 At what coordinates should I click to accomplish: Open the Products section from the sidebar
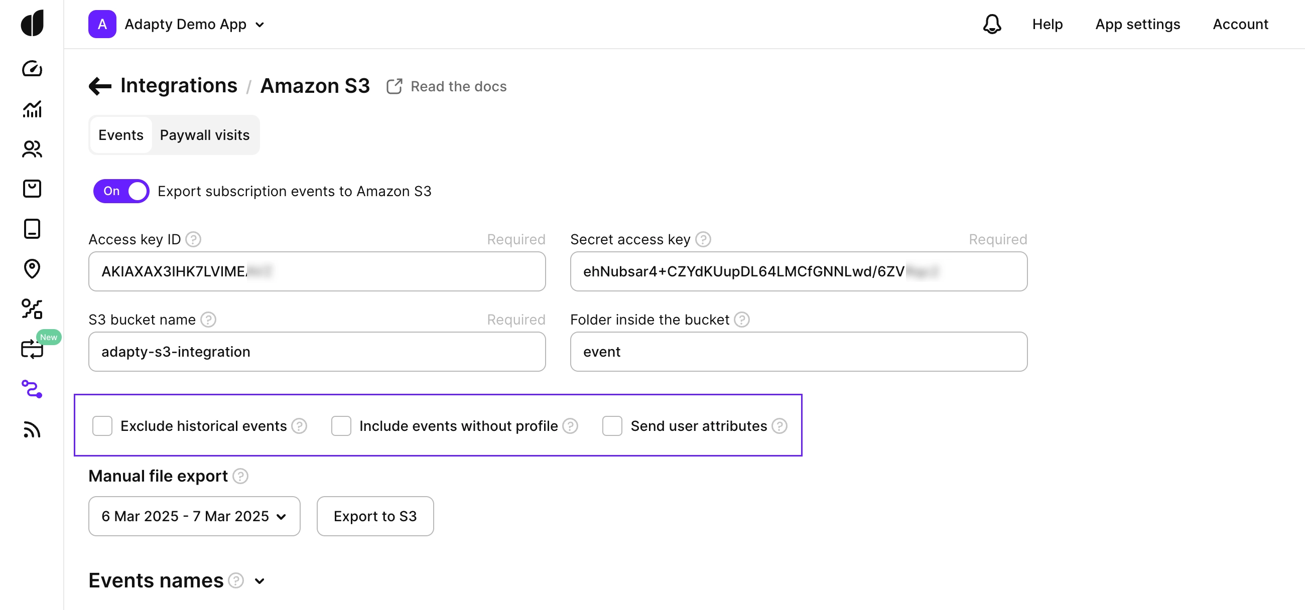(32, 189)
